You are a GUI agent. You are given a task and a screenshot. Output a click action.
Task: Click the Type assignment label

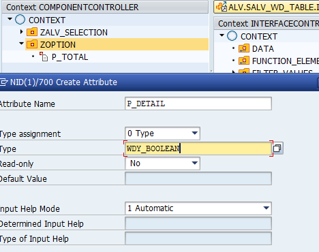(x=30, y=133)
